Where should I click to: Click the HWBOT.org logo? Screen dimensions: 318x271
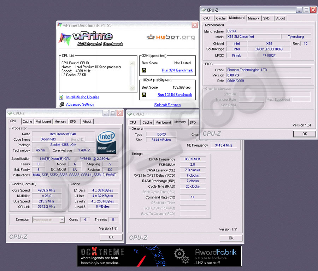pyautogui.click(x=171, y=37)
